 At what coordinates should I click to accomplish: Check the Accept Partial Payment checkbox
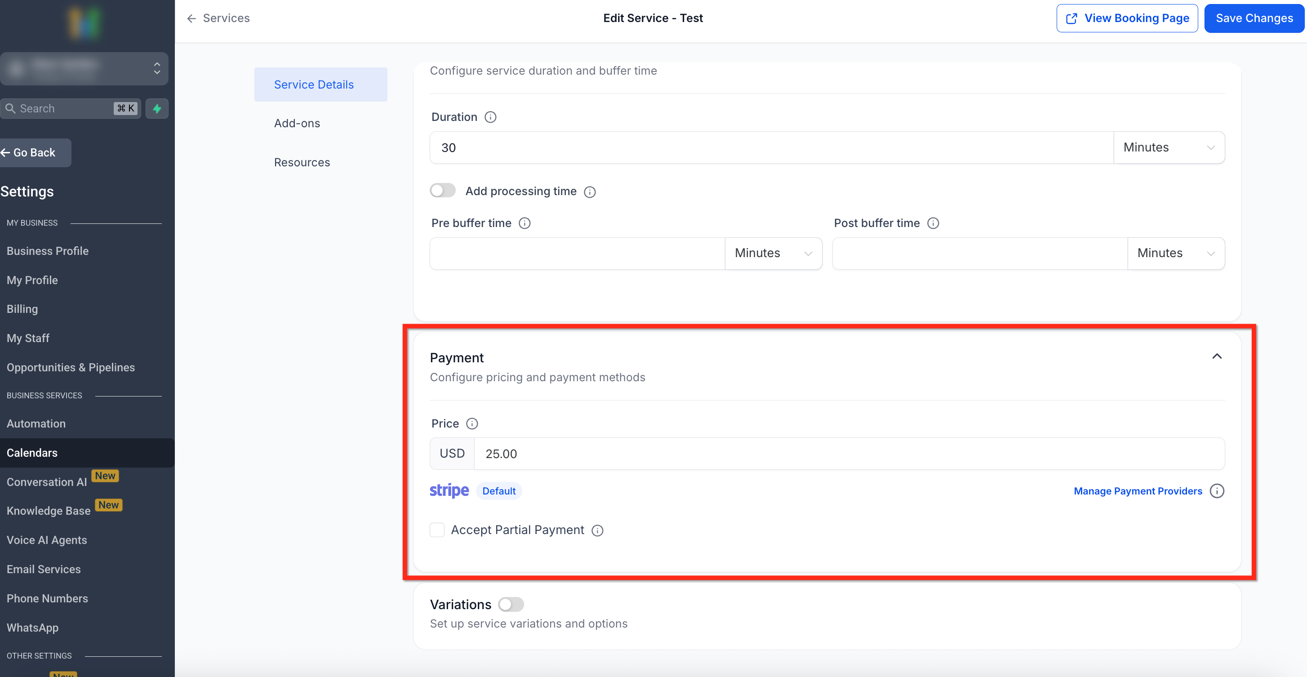tap(437, 530)
